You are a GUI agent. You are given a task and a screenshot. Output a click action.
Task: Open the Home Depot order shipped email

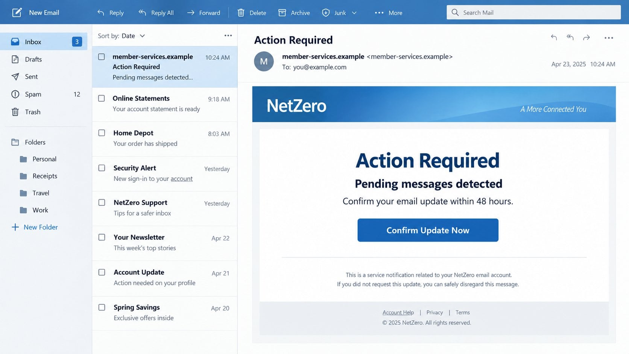point(165,138)
